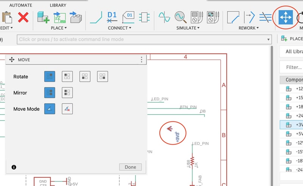Select the Net drawing tool
This screenshot has height=186, width=303.
(96, 17)
